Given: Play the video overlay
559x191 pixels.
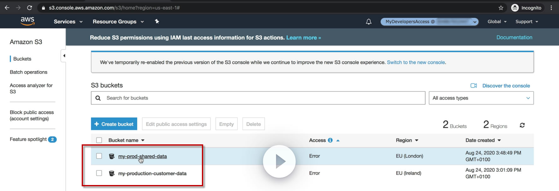Looking at the screenshot, I should point(279,161).
